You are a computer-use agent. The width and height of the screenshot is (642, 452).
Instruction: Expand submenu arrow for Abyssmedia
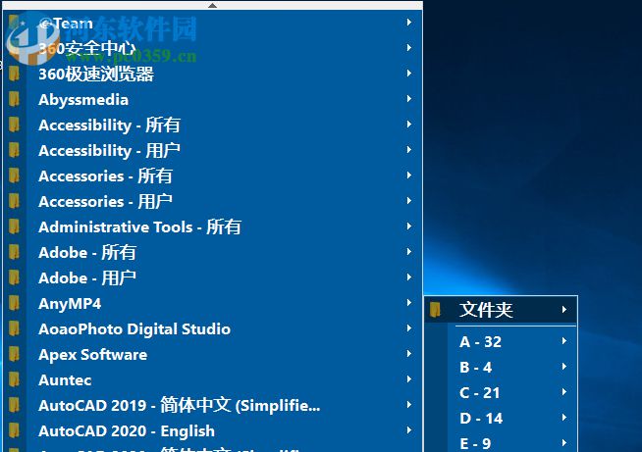pos(409,99)
